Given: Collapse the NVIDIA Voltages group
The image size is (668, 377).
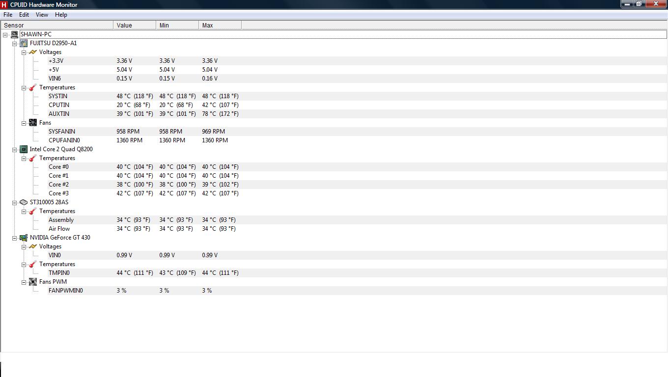Looking at the screenshot, I should tap(24, 247).
